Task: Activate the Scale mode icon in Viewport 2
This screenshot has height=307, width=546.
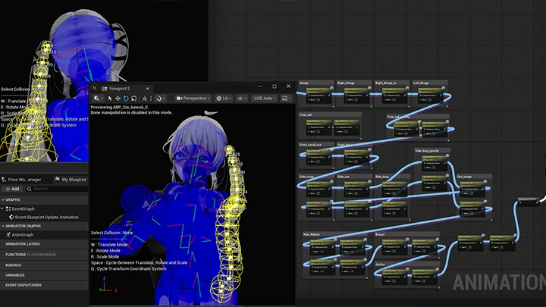Action: coord(133,99)
